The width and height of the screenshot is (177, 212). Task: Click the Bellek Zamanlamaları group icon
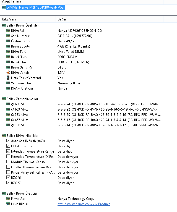click(x=4, y=99)
